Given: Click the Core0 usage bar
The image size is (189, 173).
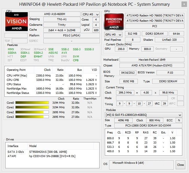Looking at the screenshot, I should (x=32, y=103).
